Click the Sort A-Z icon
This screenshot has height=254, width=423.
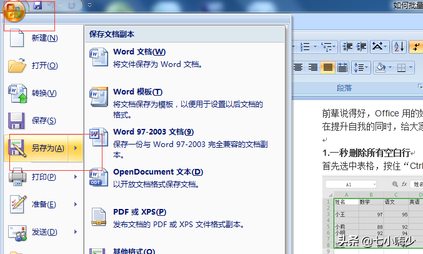[x=399, y=47]
